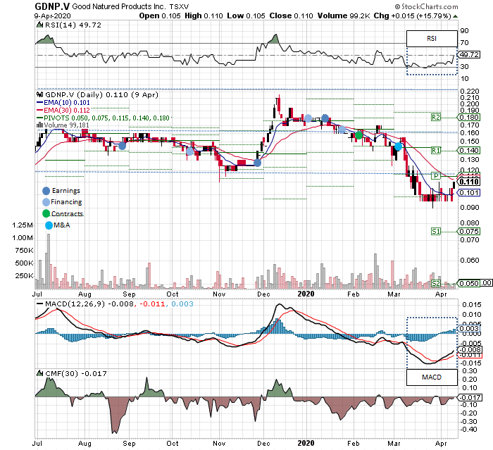Screen dimensions: 493x450
Task: Click the P pivot label box
Action: [436, 175]
